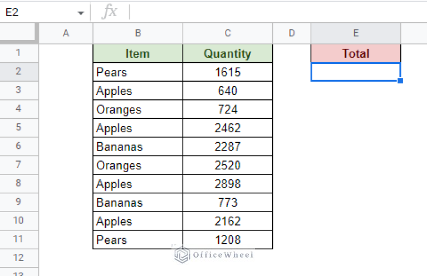Click the select-all corner box
The width and height of the screenshot is (427, 276).
(x=18, y=33)
